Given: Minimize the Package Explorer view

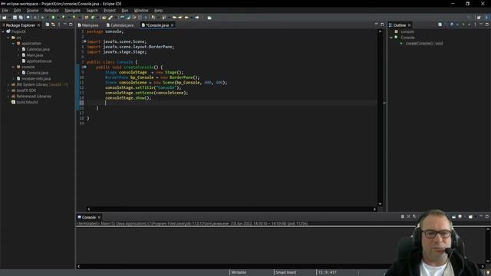Looking at the screenshot, I should [x=64, y=24].
